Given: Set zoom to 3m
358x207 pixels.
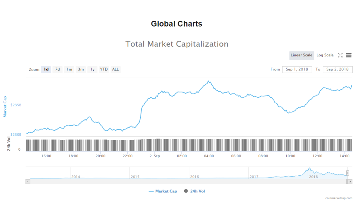Looking at the screenshot, I should 81,69.
